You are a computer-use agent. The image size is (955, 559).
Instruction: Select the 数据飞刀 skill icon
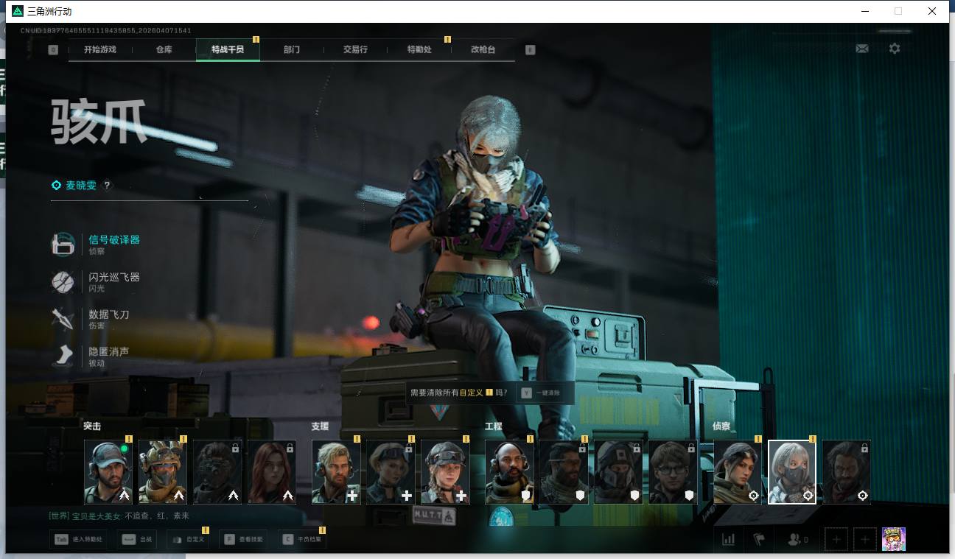[x=63, y=319]
